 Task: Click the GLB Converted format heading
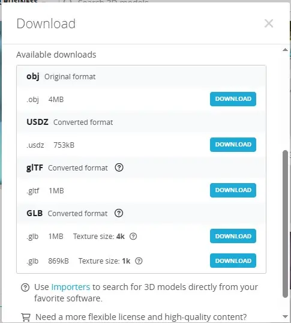(67, 213)
